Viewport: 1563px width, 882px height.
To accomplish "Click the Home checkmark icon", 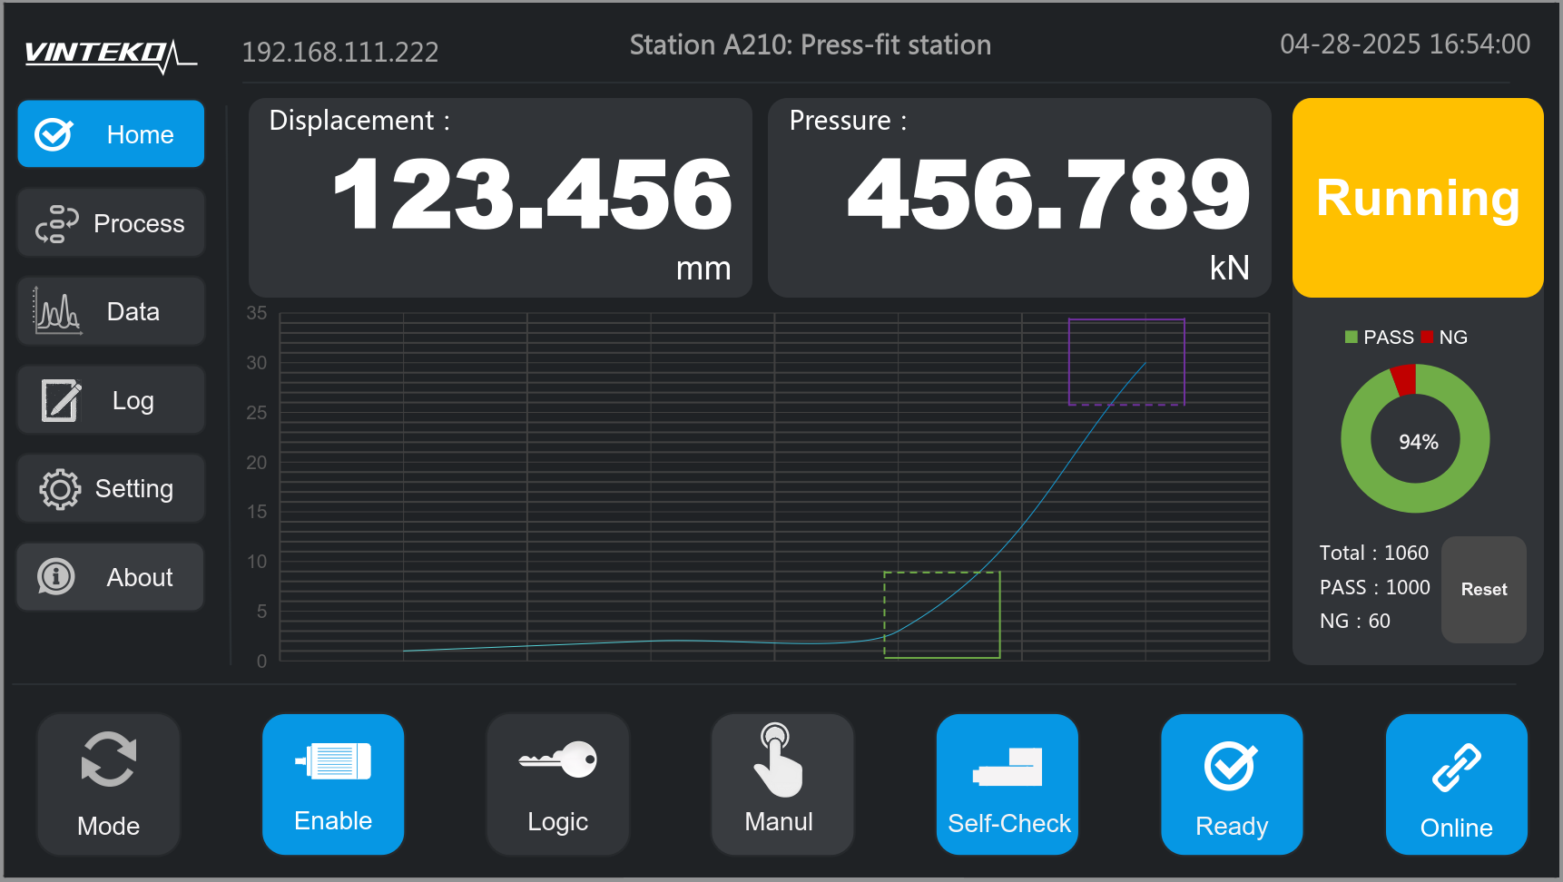I will (x=54, y=134).
